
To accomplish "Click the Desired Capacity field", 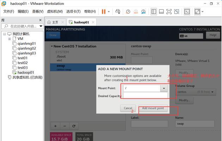I will [x=146, y=96].
